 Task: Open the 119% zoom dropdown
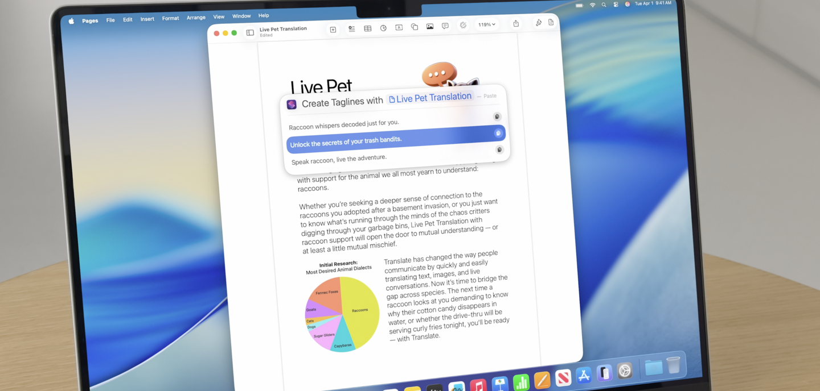point(487,24)
